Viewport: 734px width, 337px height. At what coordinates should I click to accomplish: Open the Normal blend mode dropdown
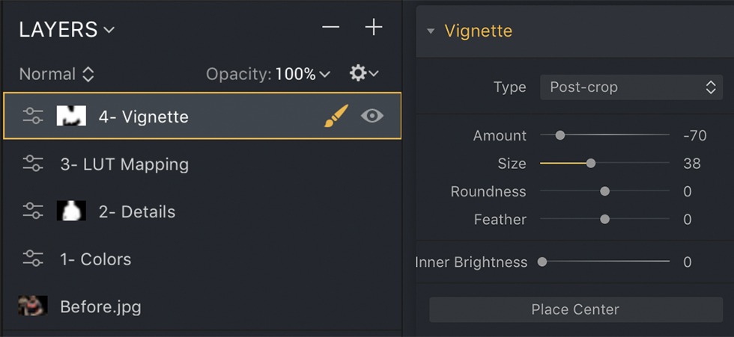(x=56, y=74)
